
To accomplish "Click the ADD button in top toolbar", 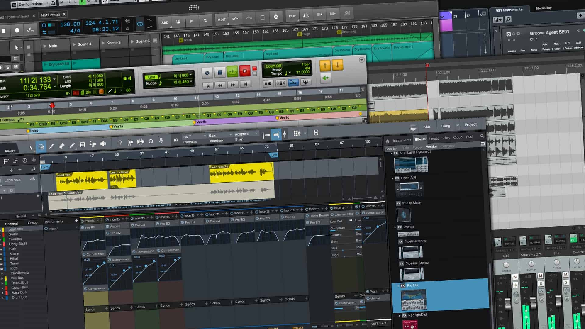I will point(165,23).
